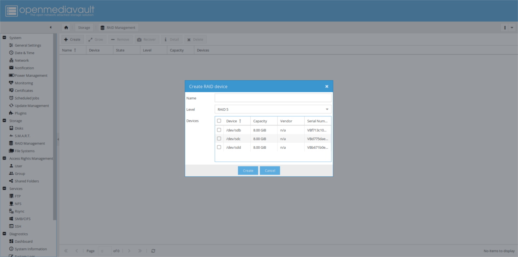The height and width of the screenshot is (257, 518).
Task: Collapse the Access Rights Management section
Action: [4, 158]
